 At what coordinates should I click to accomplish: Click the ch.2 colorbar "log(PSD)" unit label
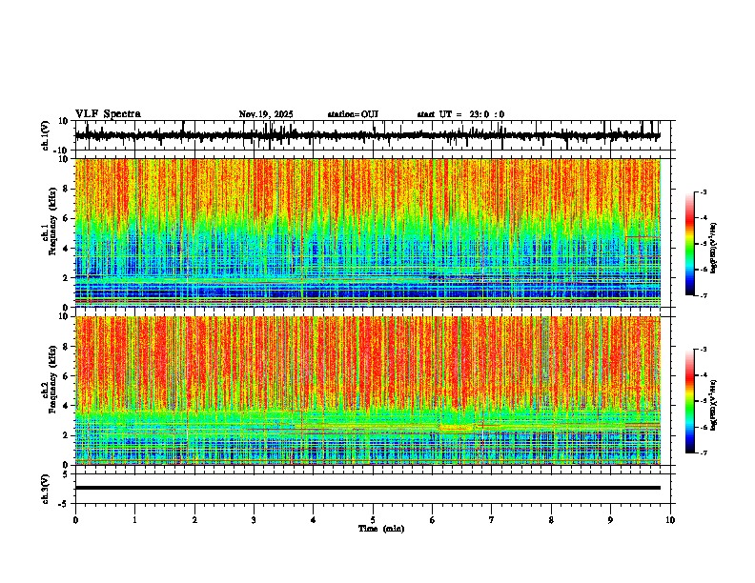coord(714,405)
